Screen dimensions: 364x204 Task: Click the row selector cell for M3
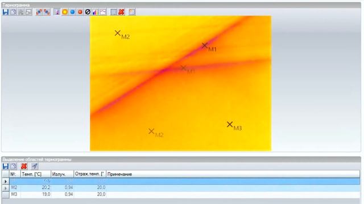[x=6, y=195]
